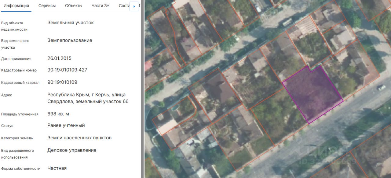Click the value Земельный участок

[71, 23]
